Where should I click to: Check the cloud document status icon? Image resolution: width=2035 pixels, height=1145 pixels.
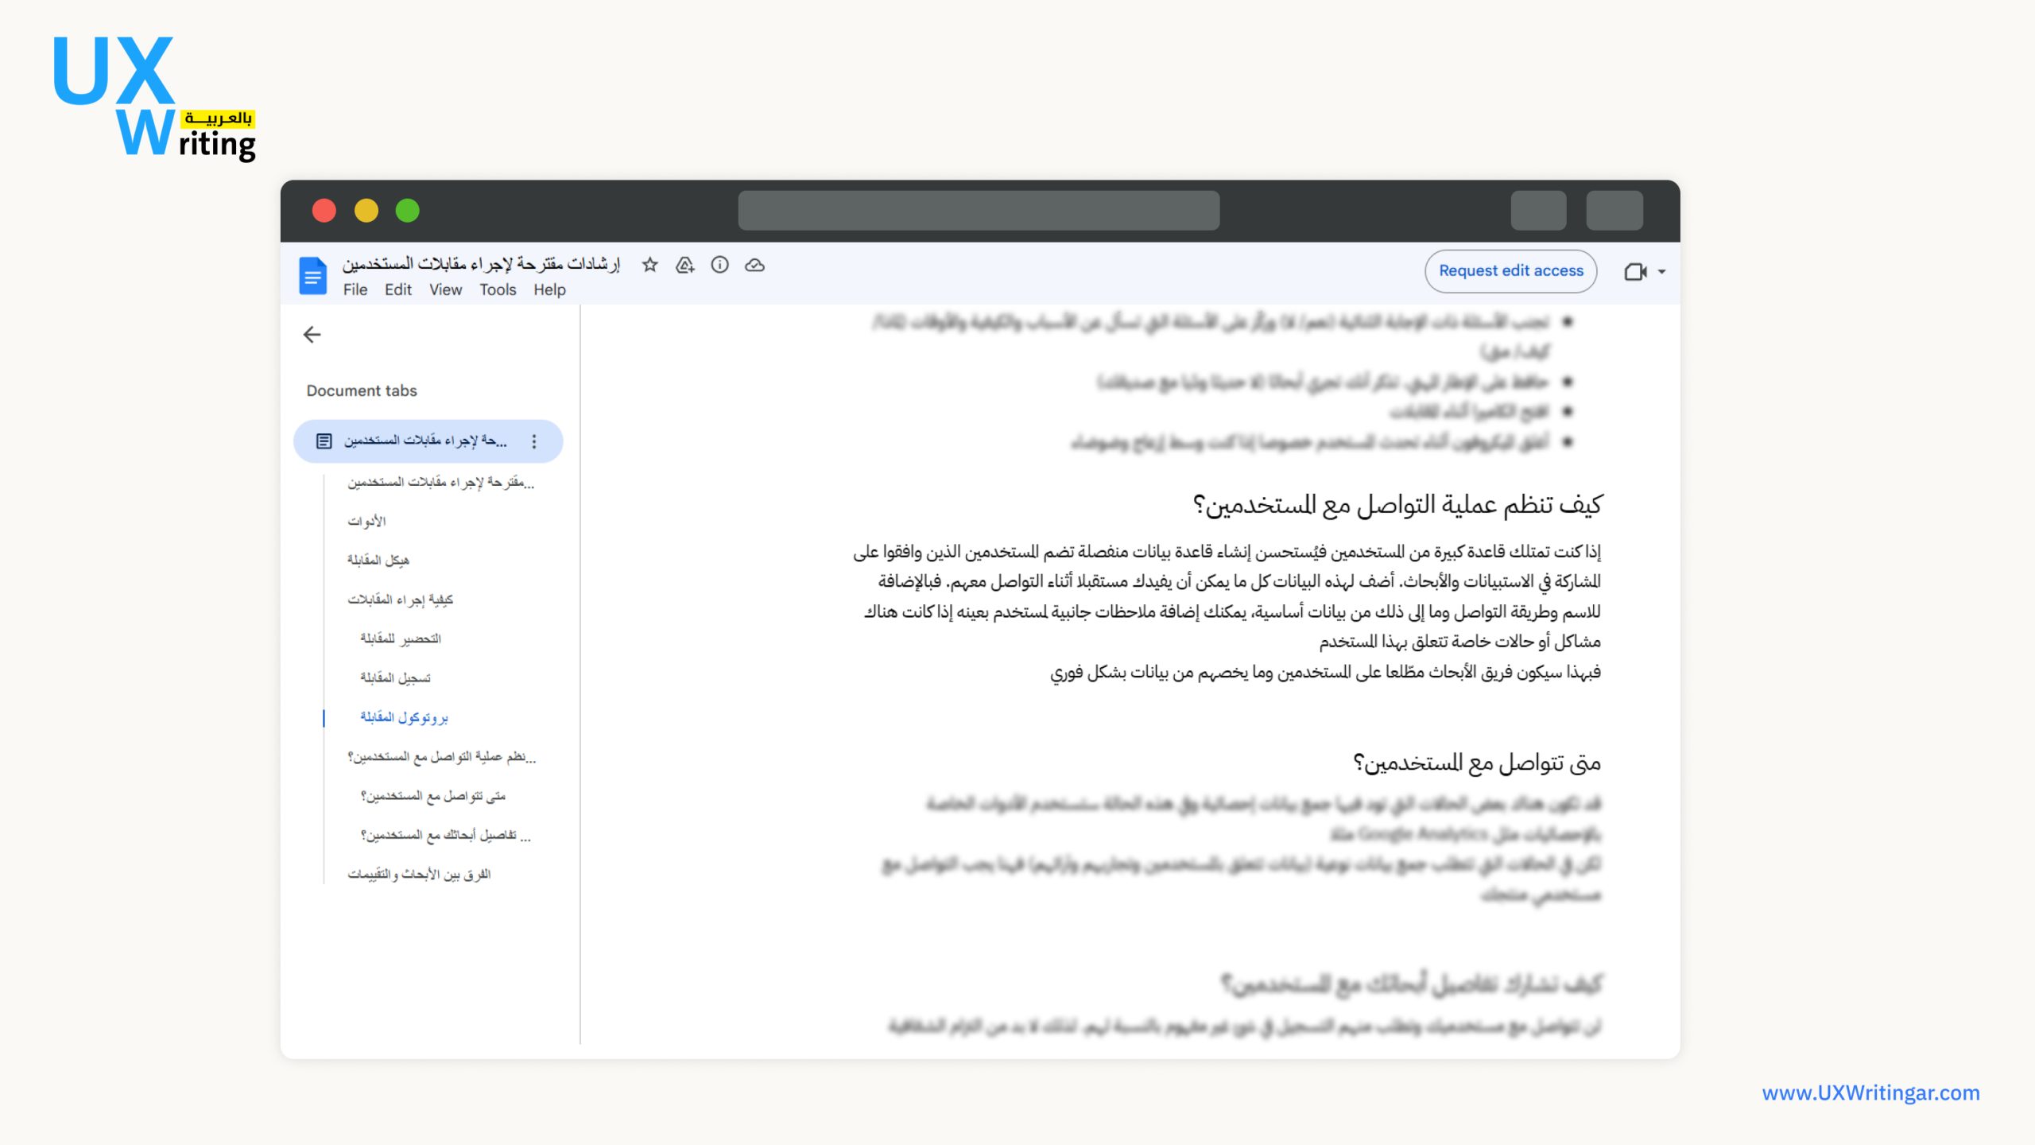point(754,265)
